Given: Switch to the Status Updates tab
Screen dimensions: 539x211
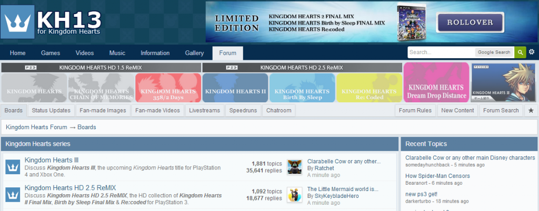Looking at the screenshot, I should 51,110.
